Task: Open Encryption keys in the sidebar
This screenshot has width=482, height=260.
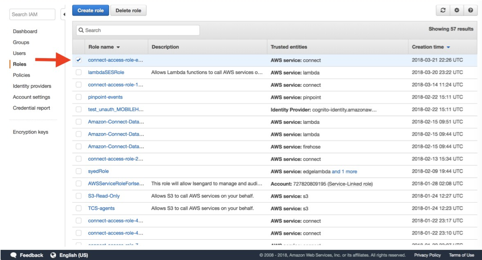Action: pyautogui.click(x=30, y=132)
